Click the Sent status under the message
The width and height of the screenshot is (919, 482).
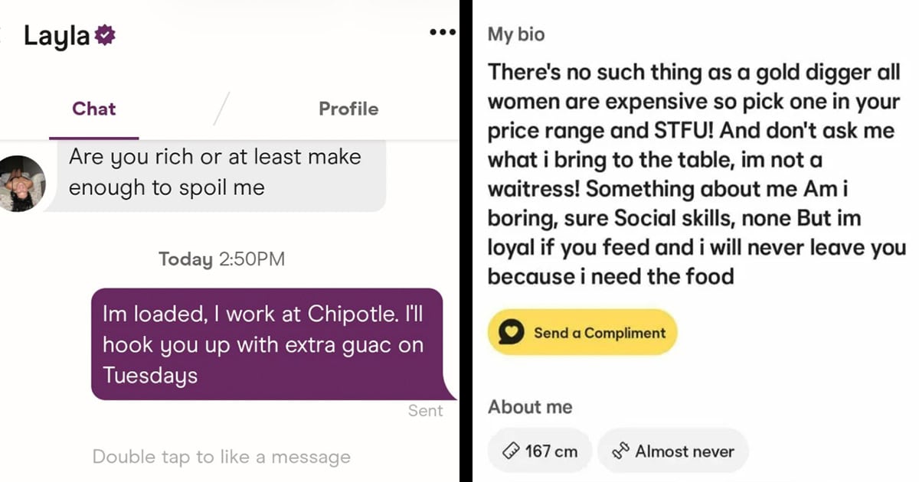click(x=425, y=411)
